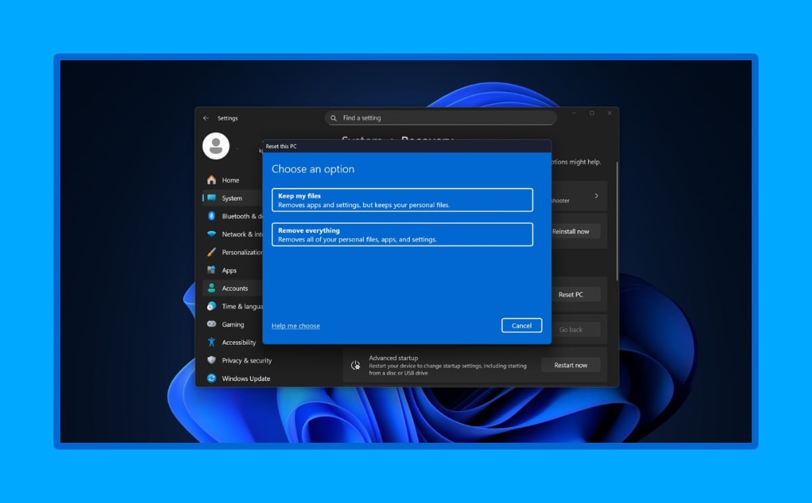Click the Home icon in the sidebar
812x503 pixels.
click(x=212, y=180)
